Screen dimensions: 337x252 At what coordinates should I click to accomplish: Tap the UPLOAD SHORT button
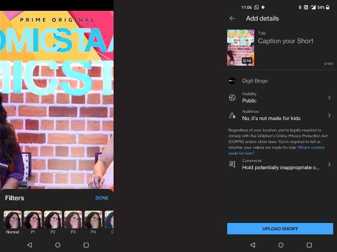click(x=280, y=229)
